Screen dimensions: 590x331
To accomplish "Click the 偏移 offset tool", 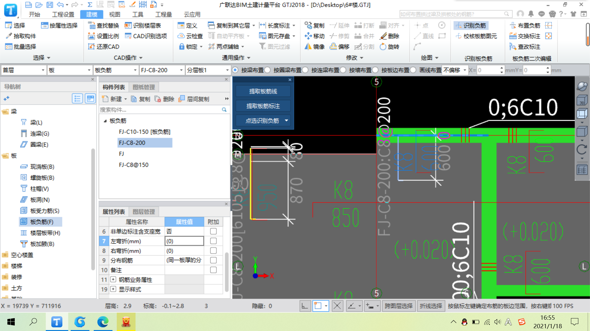I will click(x=339, y=47).
